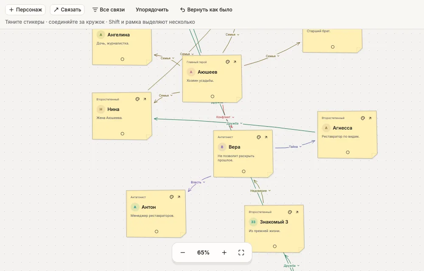
Task: Open the color palette on the Агнесса card
Action: point(363,118)
